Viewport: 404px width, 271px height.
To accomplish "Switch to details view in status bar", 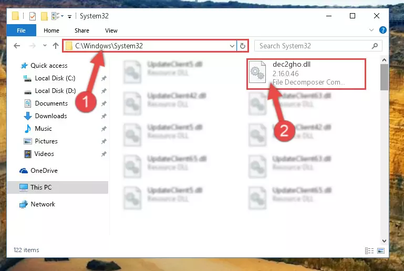I will 369,251.
